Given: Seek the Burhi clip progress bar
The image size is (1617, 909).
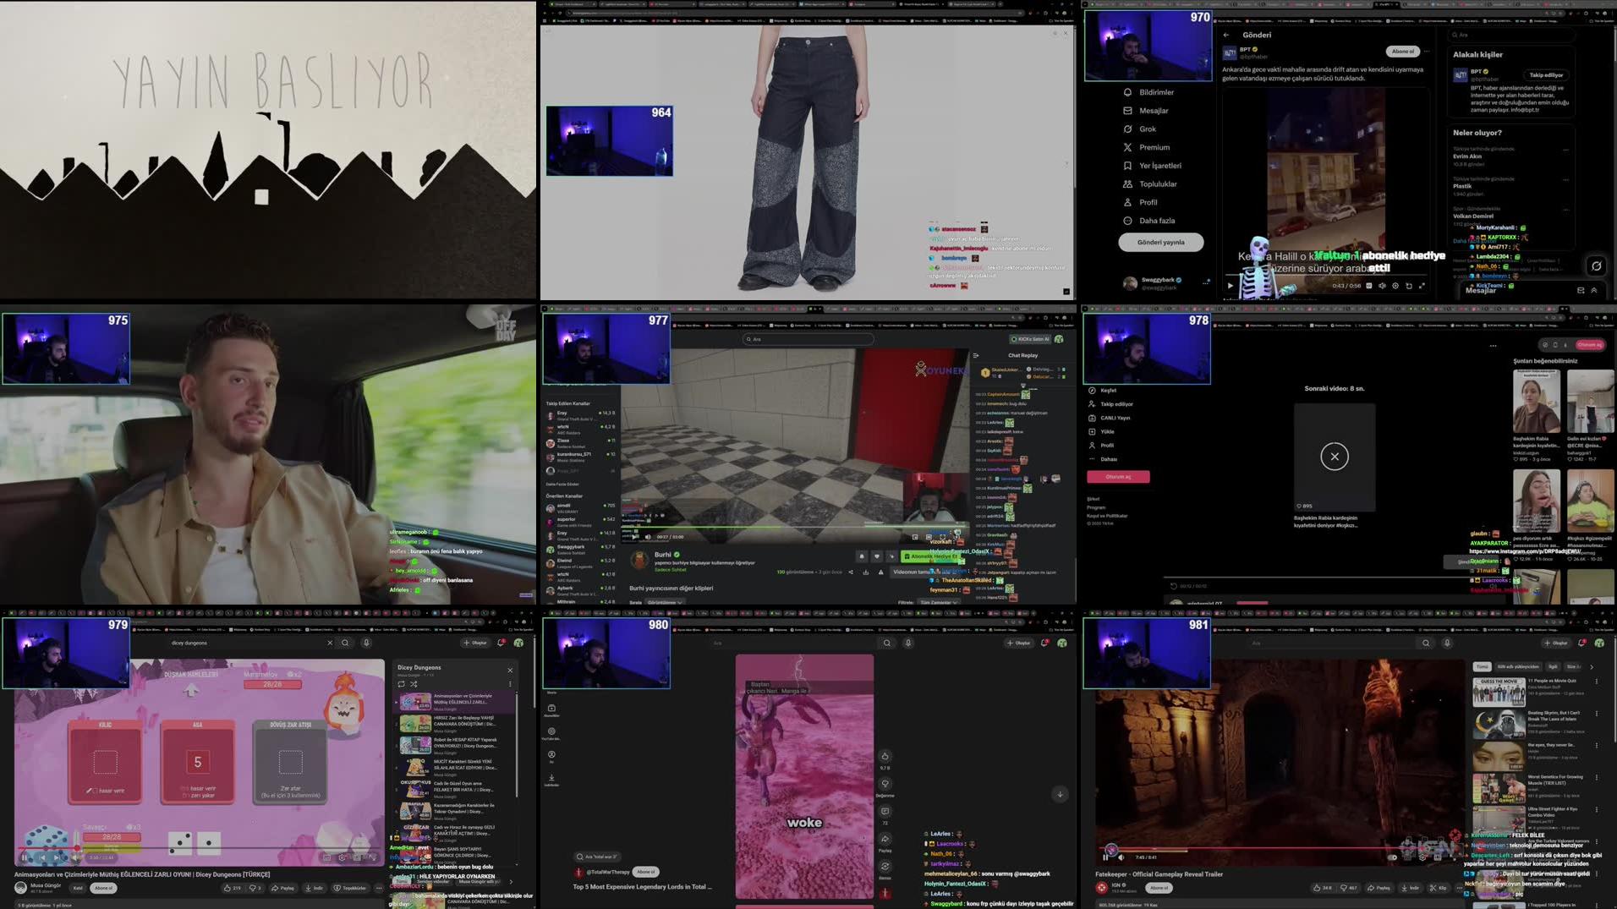Looking at the screenshot, I should point(803,527).
